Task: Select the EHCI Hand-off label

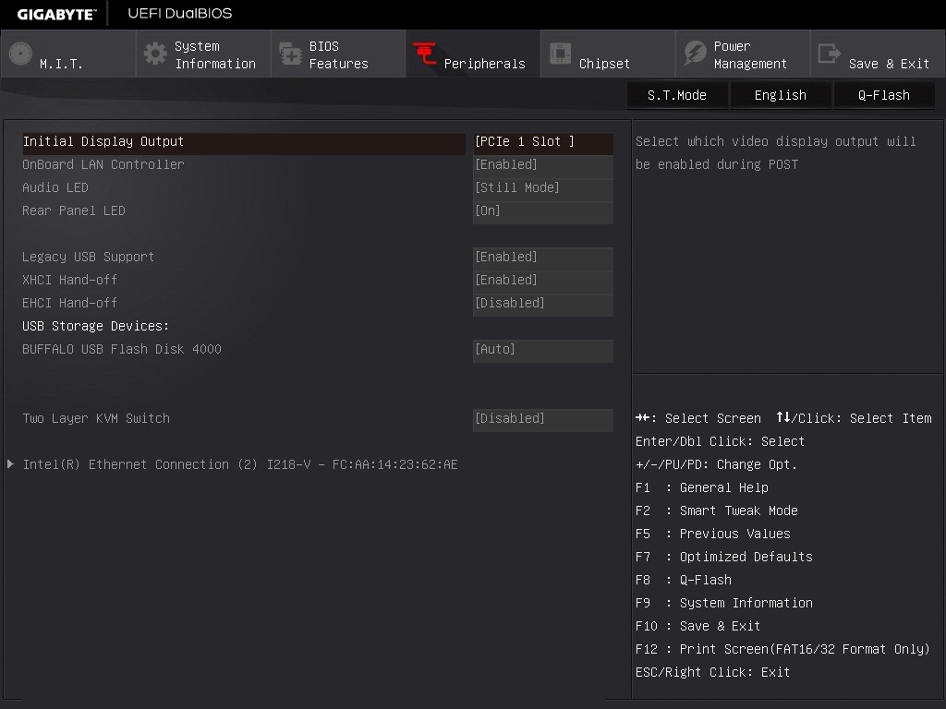Action: point(70,303)
